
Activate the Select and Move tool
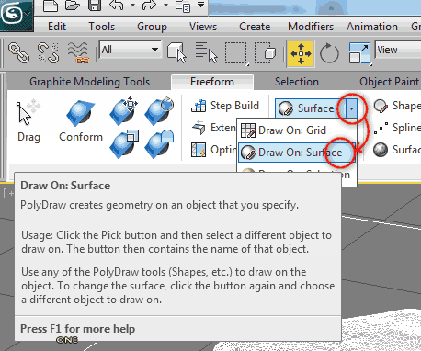point(301,53)
